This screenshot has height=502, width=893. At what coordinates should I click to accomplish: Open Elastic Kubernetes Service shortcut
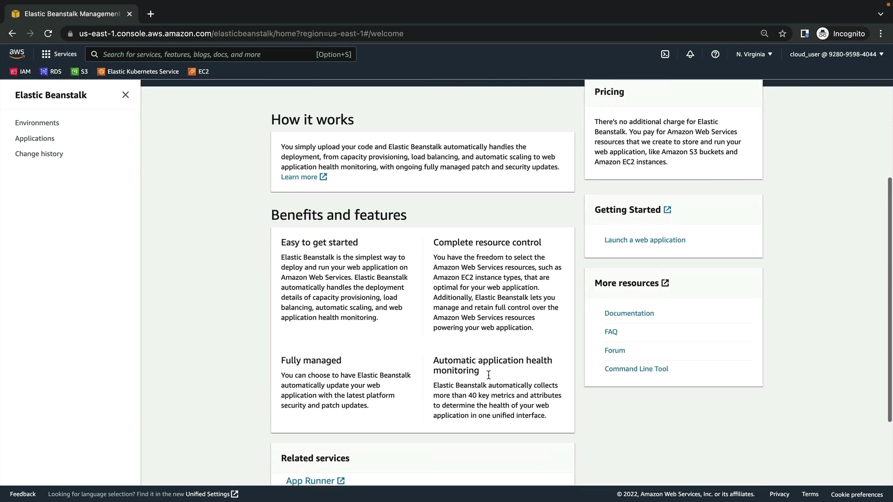tap(138, 72)
